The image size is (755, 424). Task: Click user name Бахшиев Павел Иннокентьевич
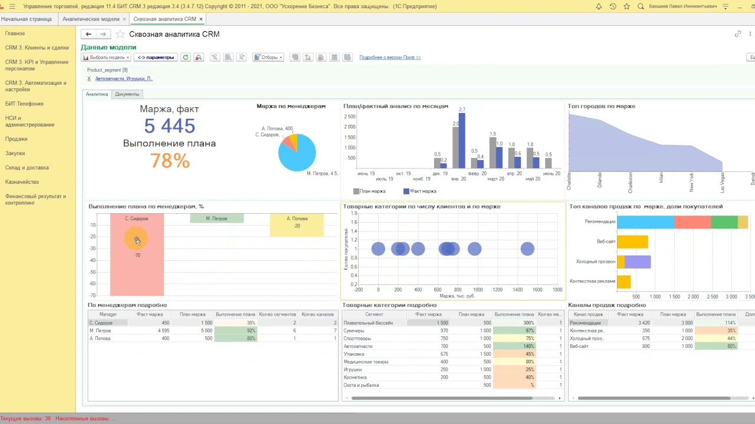click(683, 6)
